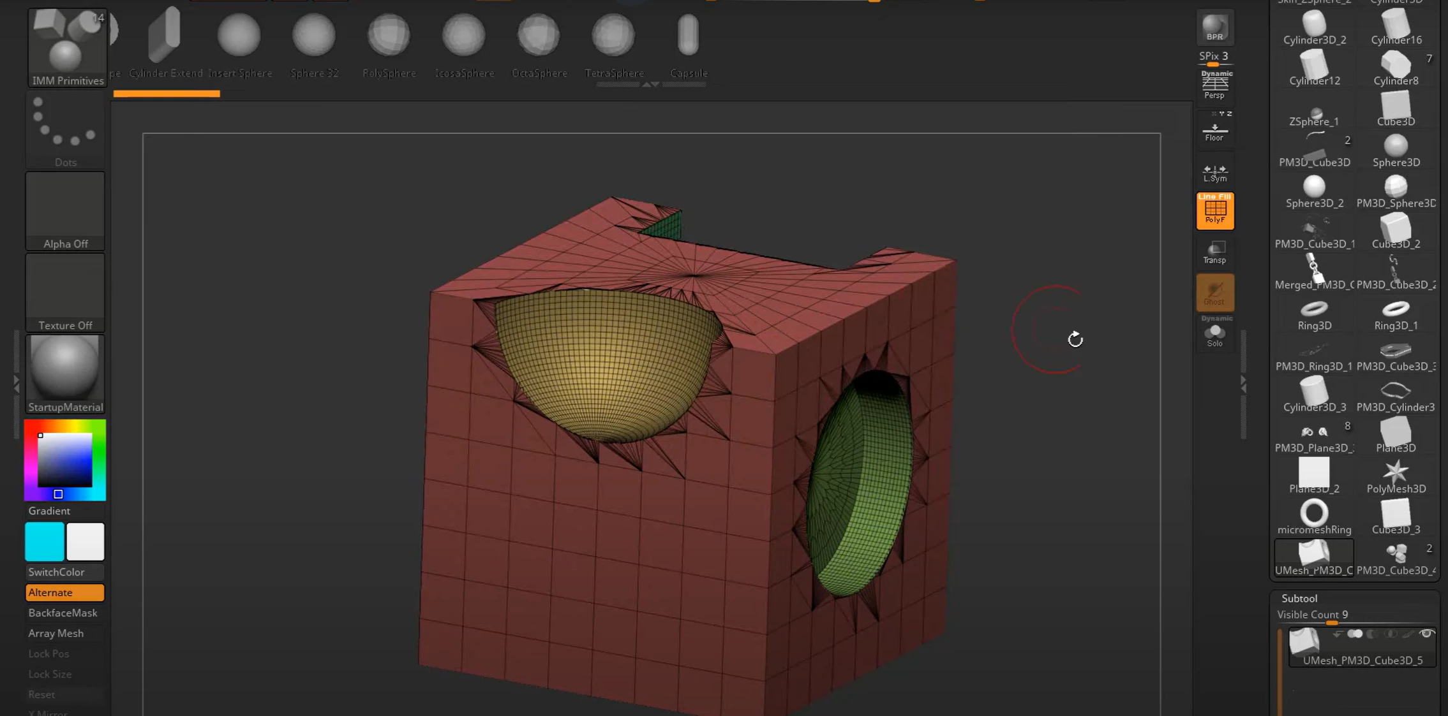The width and height of the screenshot is (1448, 716).
Task: Click the BackfaceMask button
Action: click(63, 613)
